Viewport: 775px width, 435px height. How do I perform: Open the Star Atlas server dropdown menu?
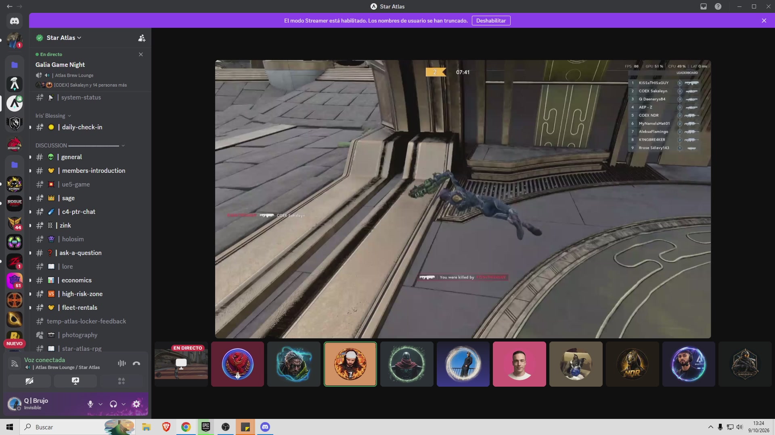coord(64,38)
